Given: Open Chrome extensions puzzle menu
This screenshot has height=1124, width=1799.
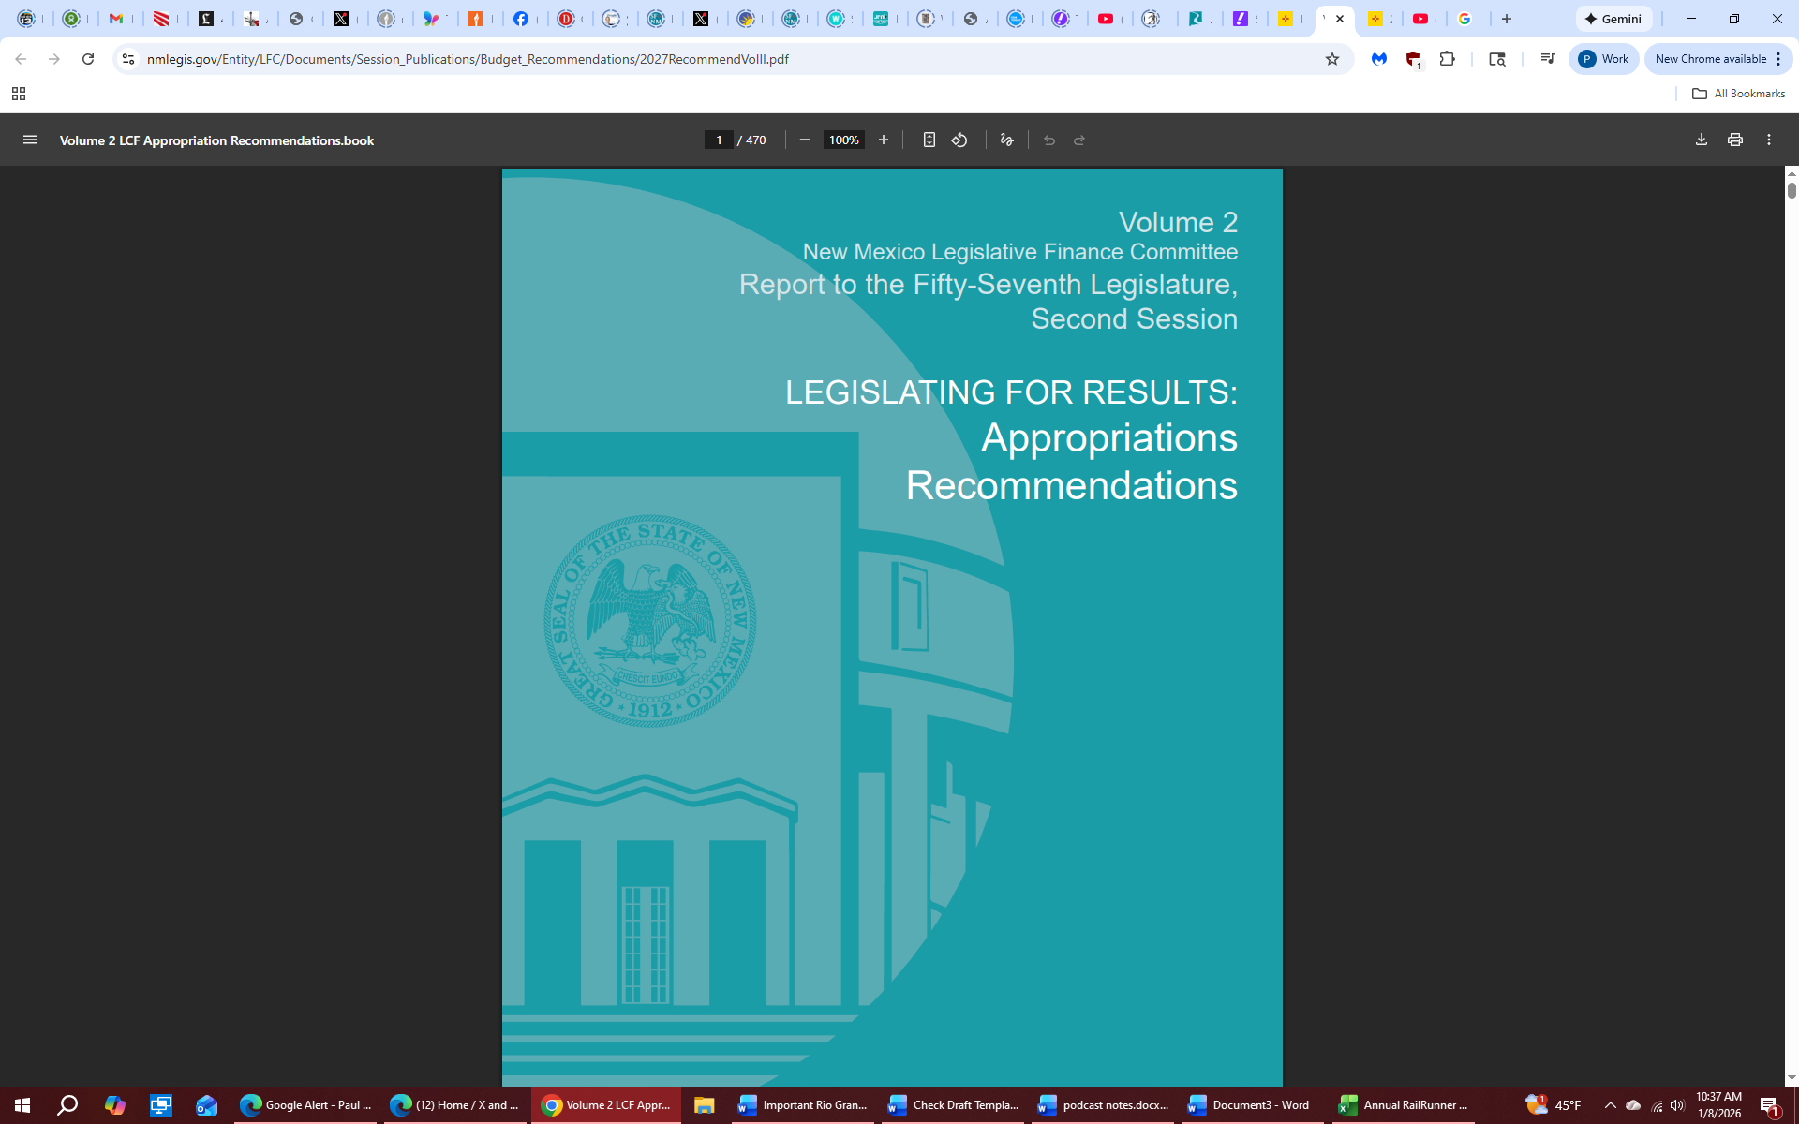Looking at the screenshot, I should [1447, 59].
